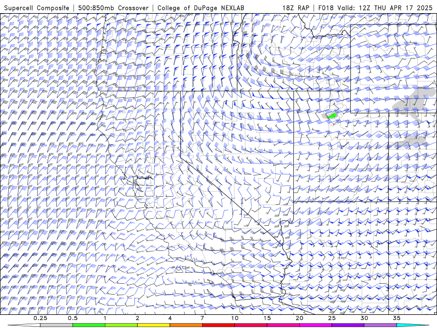This screenshot has height=328, width=437.
Task: Click the green supercell composite blob on map
Action: (x=332, y=115)
